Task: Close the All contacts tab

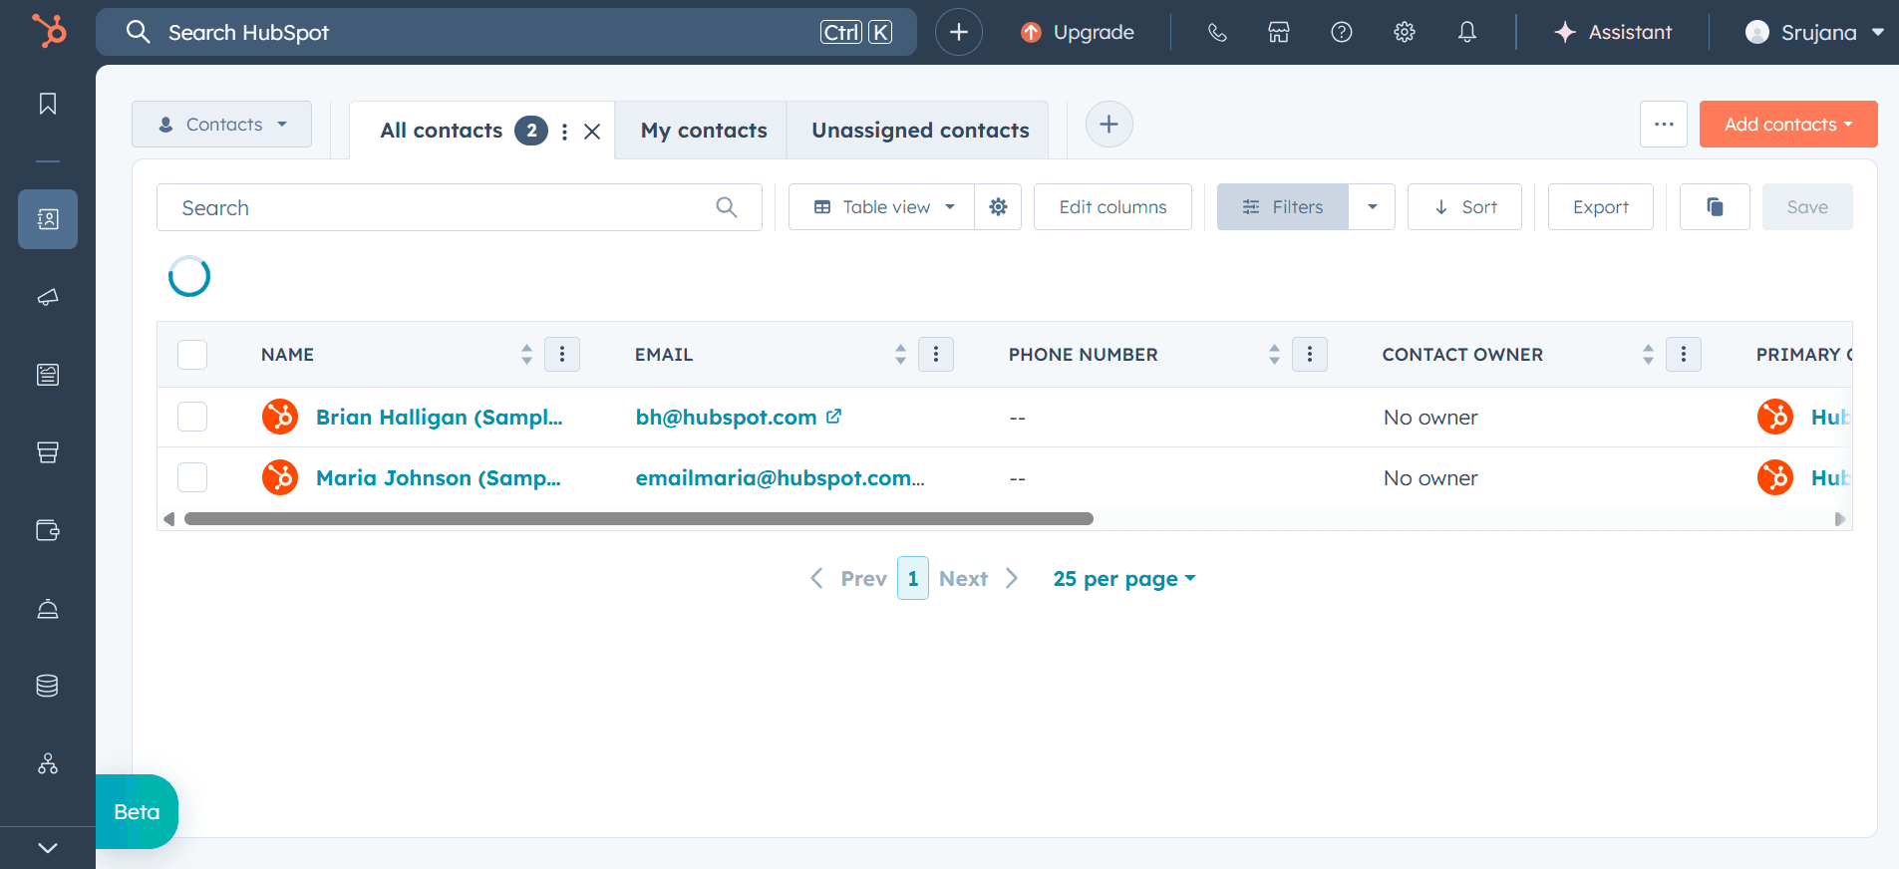Action: click(x=592, y=132)
